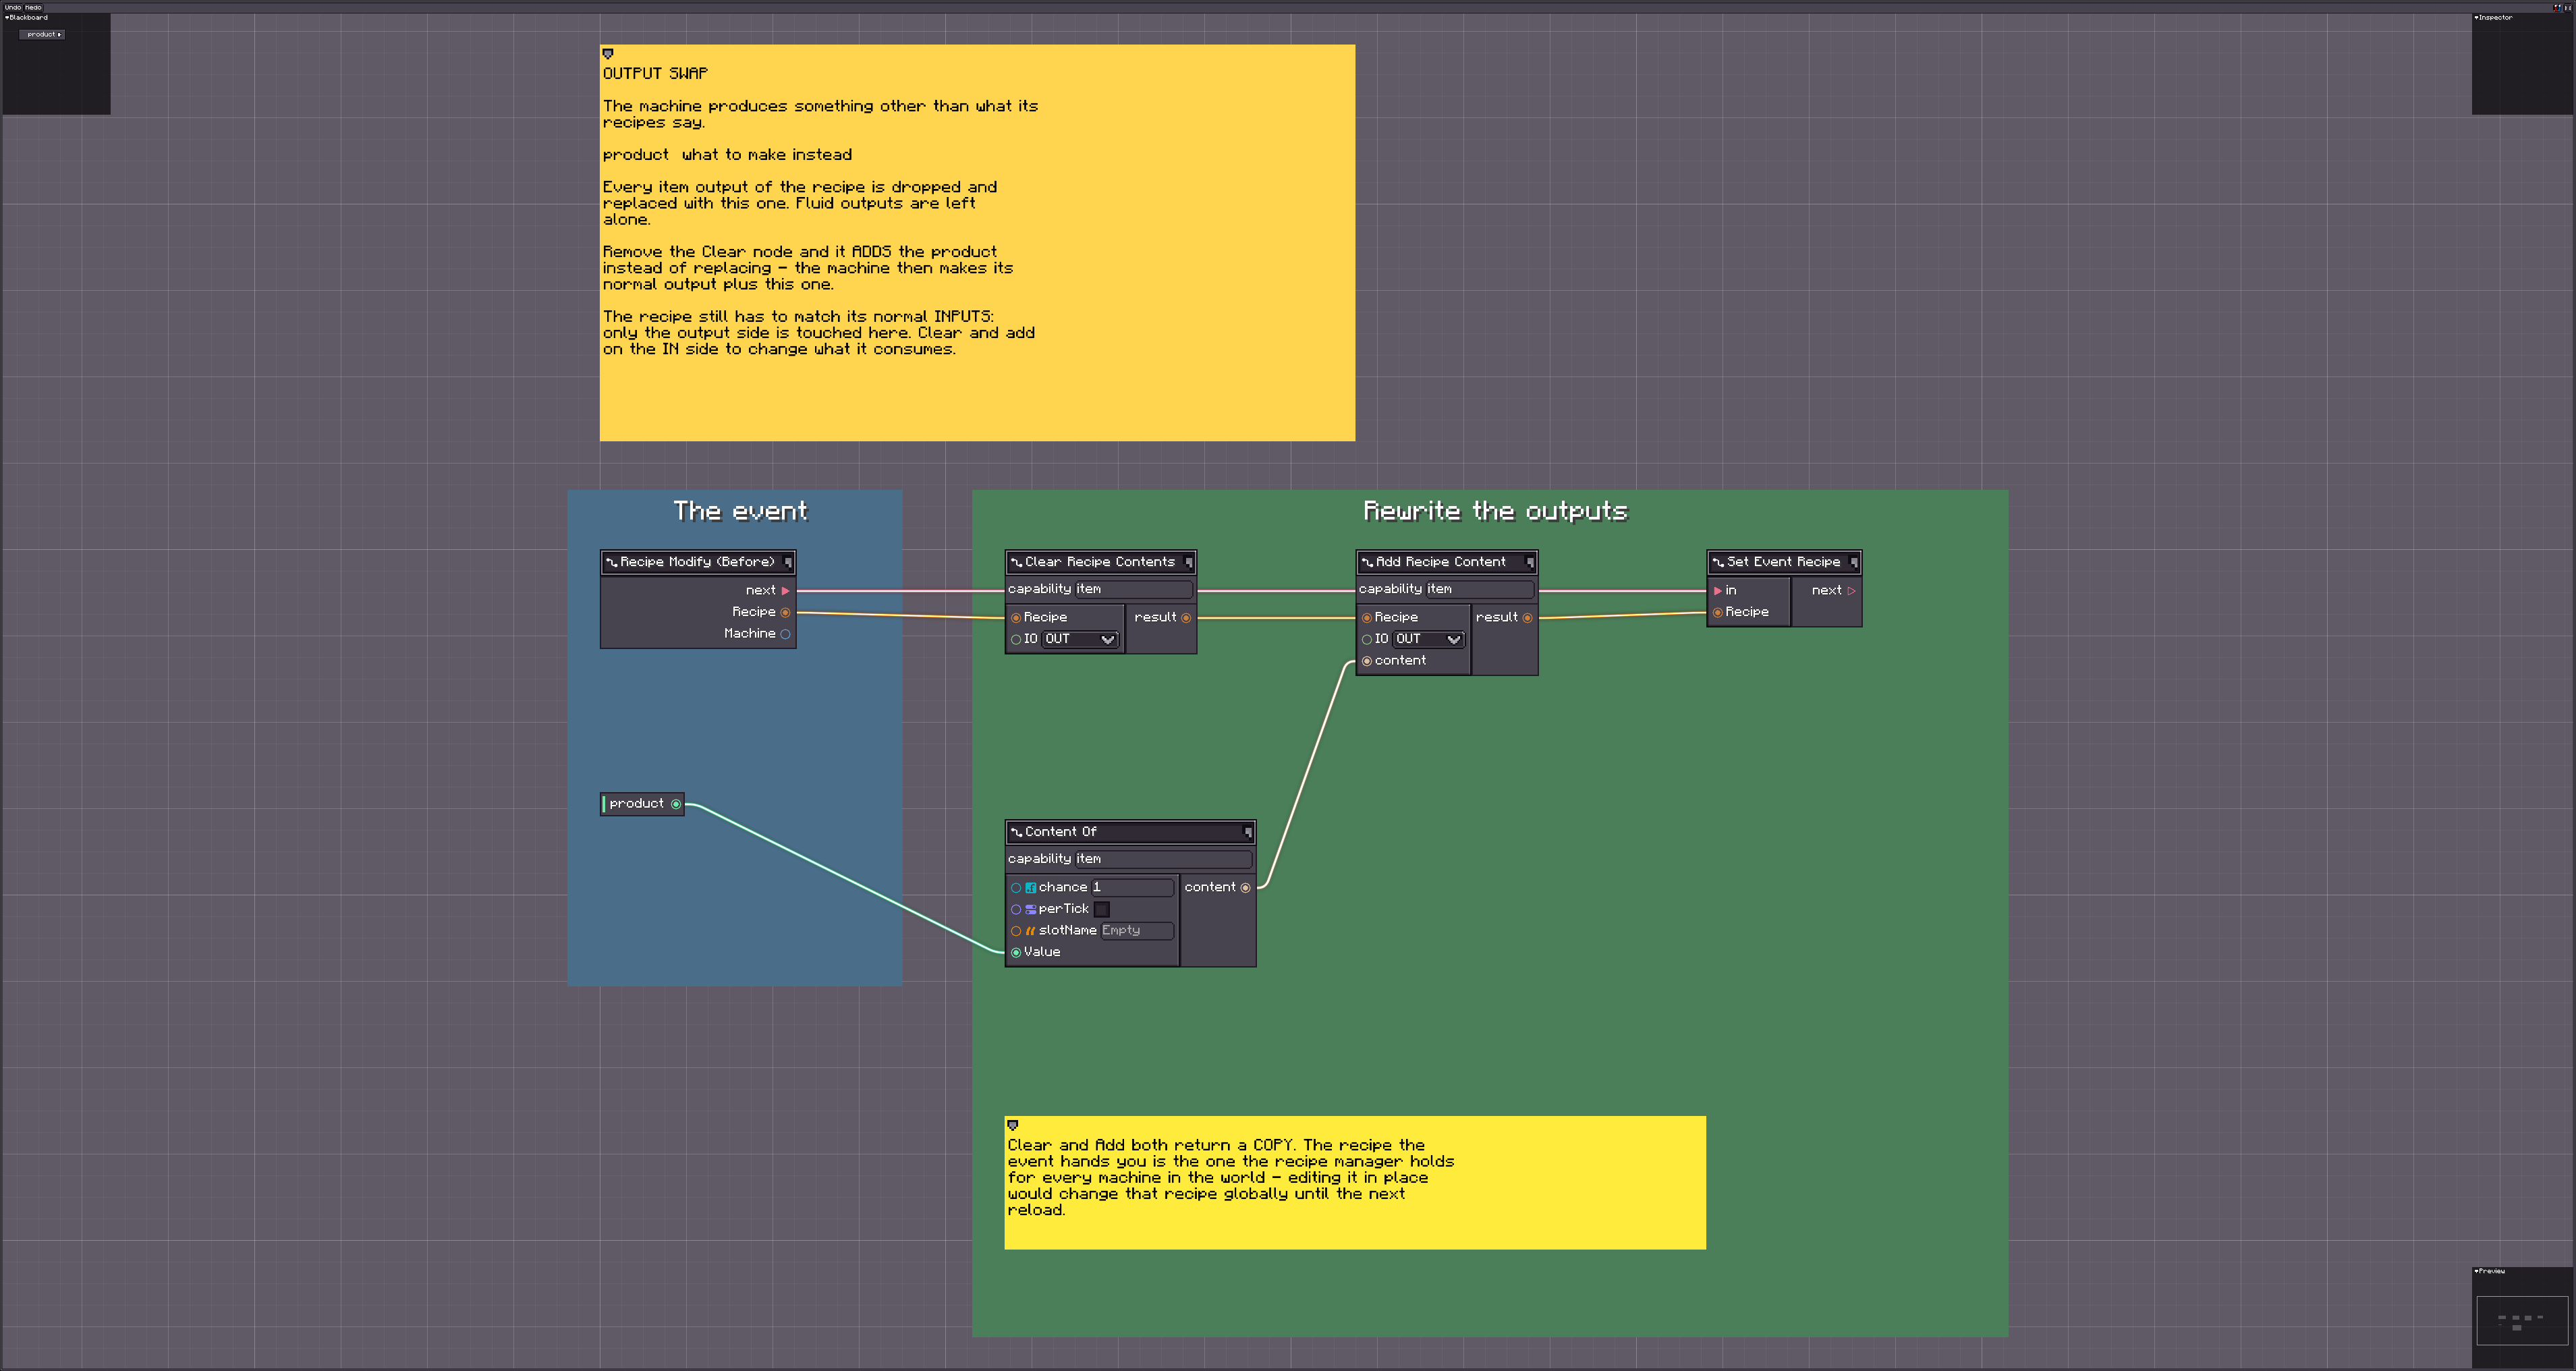Image resolution: width=2576 pixels, height=1371 pixels.
Task: Click Machine output port of Recipe Modify node
Action: pyautogui.click(x=785, y=634)
